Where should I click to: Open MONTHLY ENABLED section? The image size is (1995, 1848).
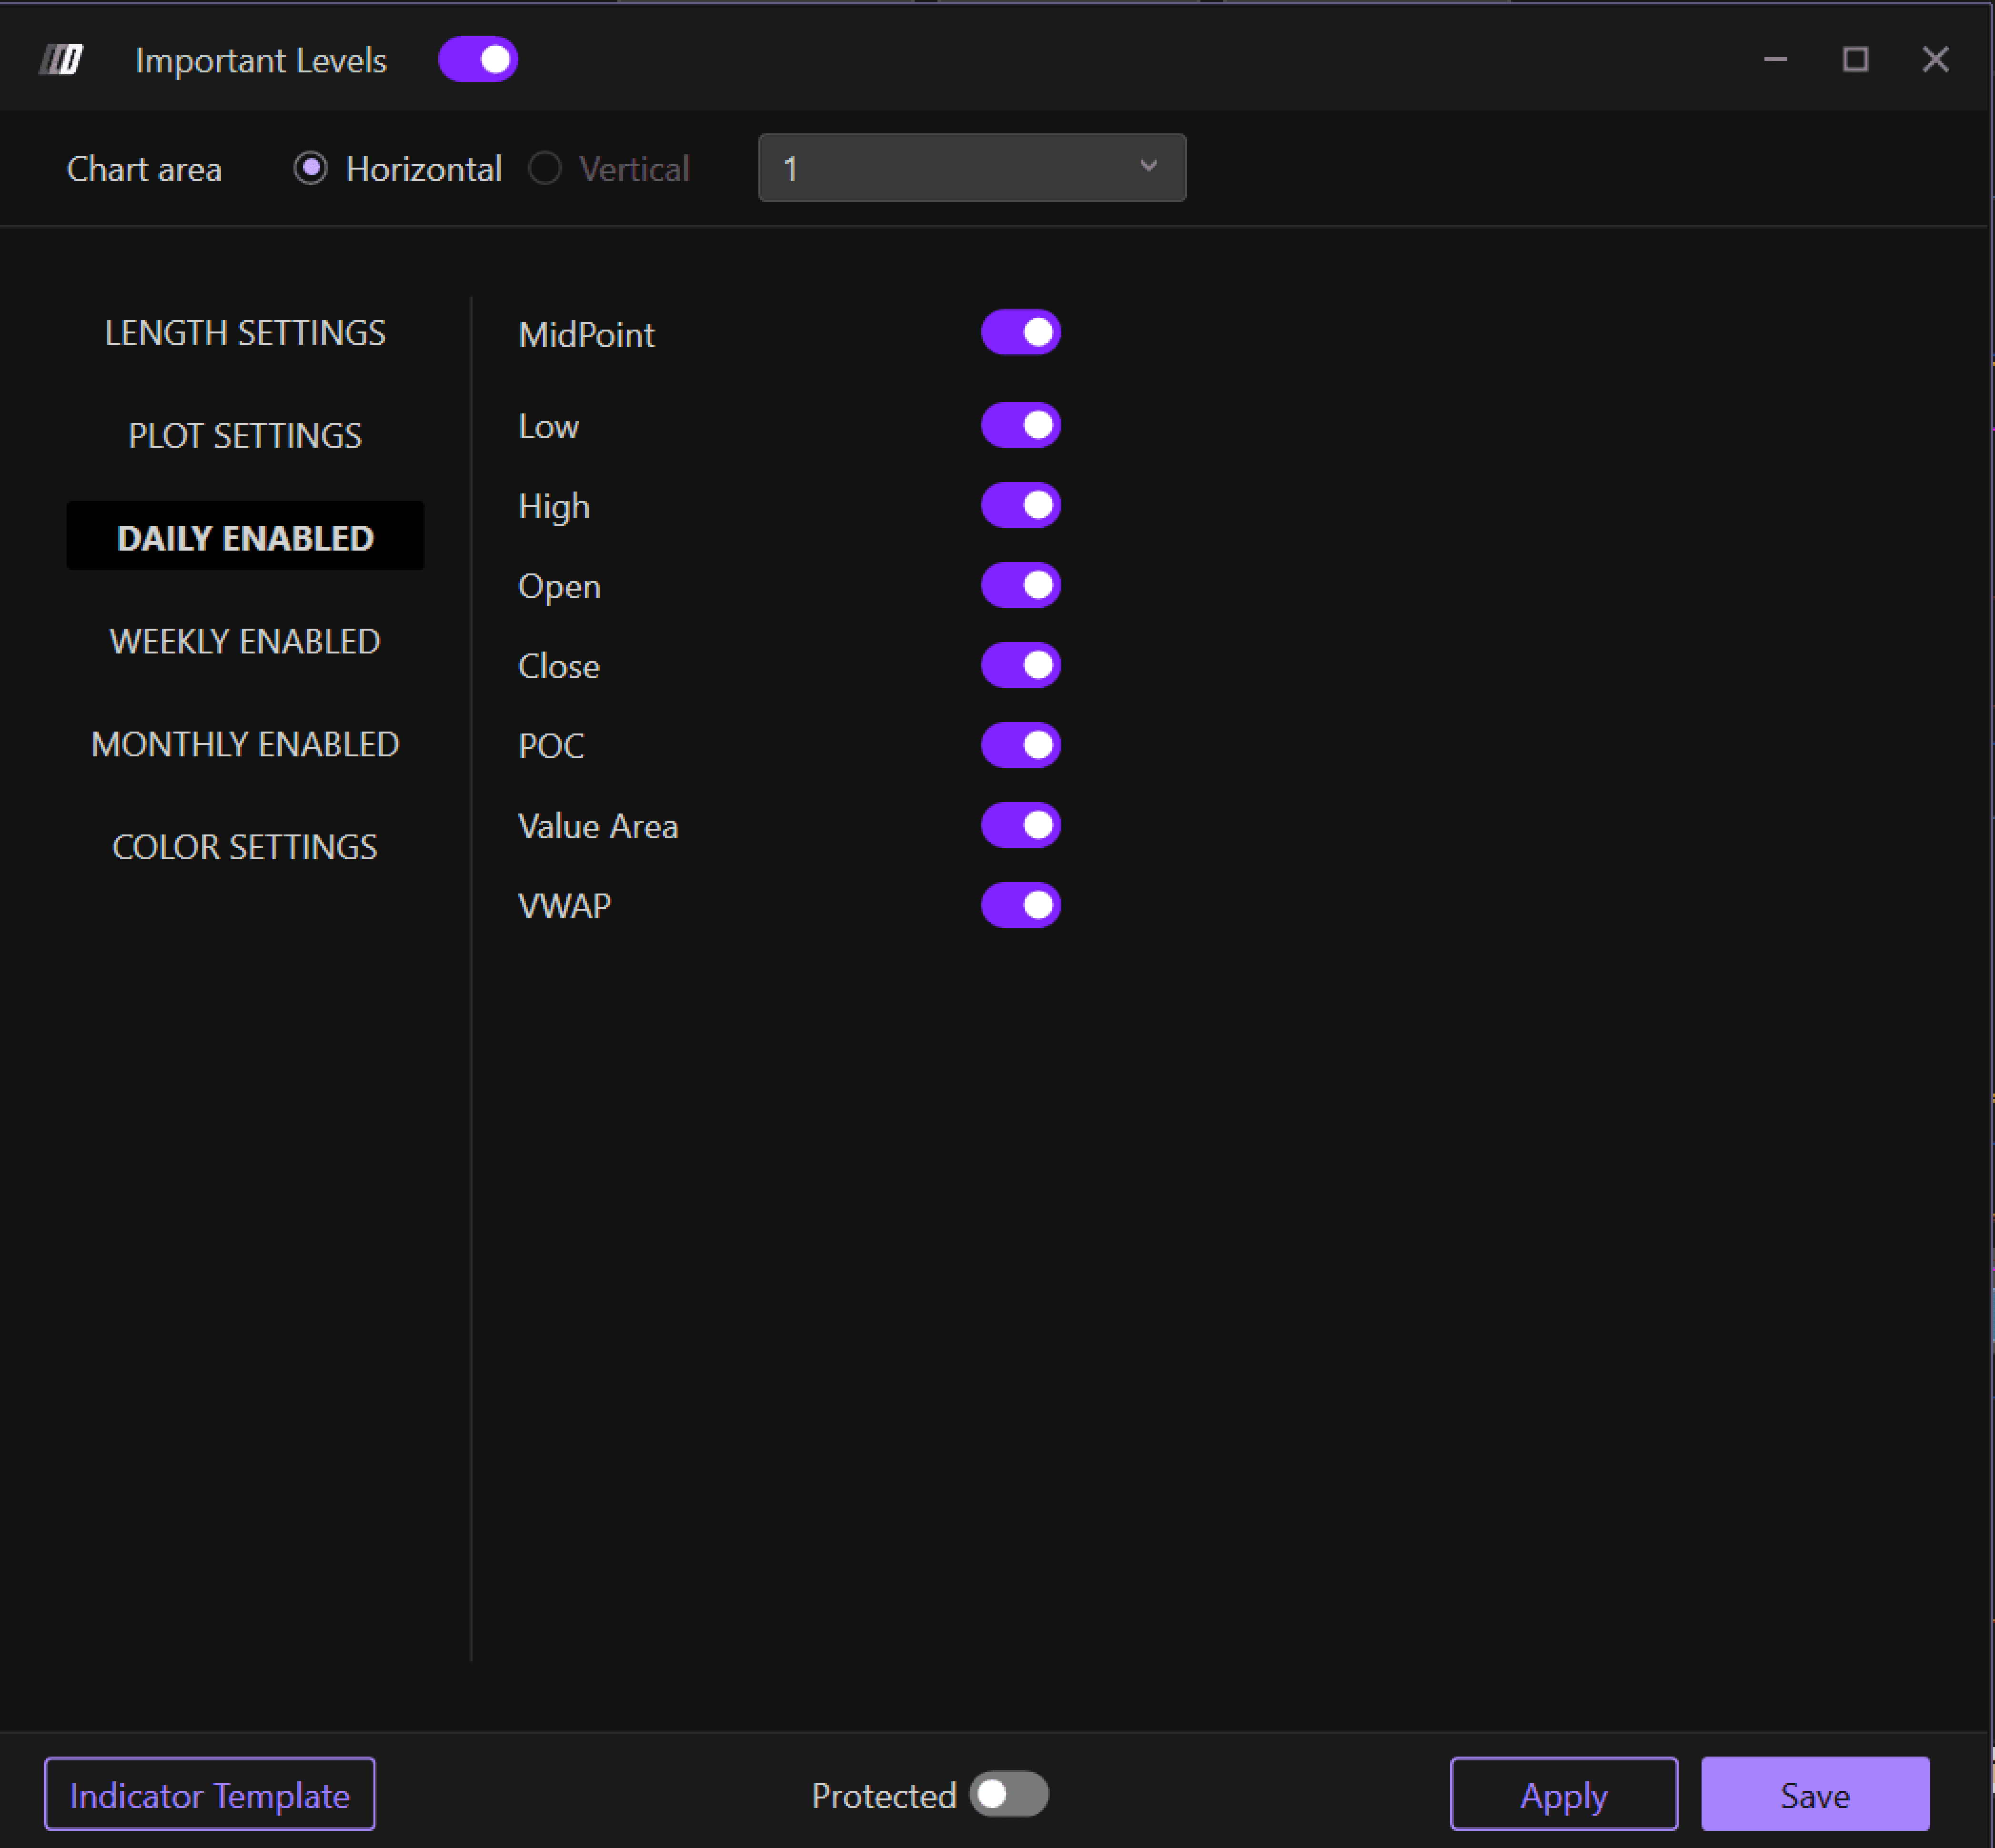(x=245, y=744)
